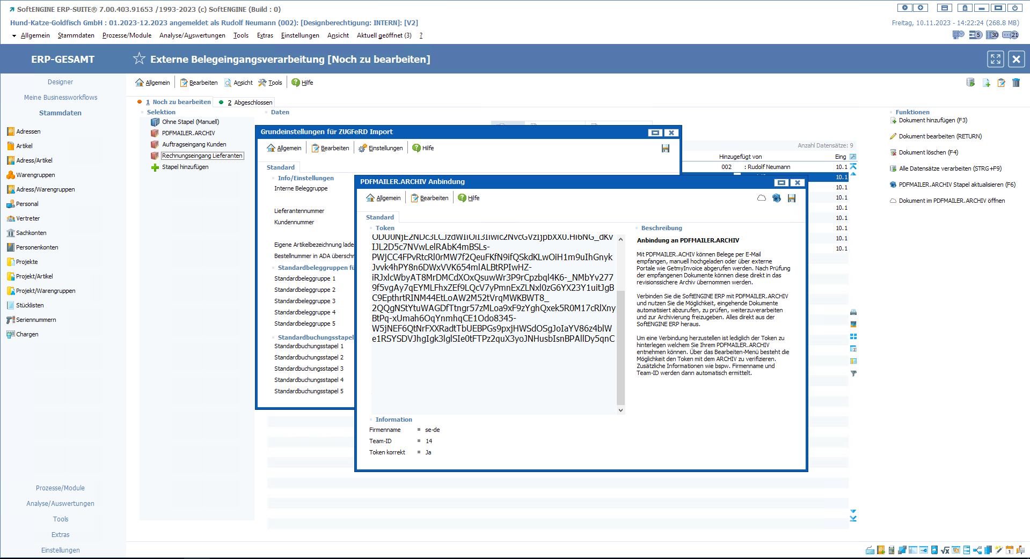Click the token text scrollbar down arrow
Viewport: 1030px width, 559px height.
pos(620,410)
